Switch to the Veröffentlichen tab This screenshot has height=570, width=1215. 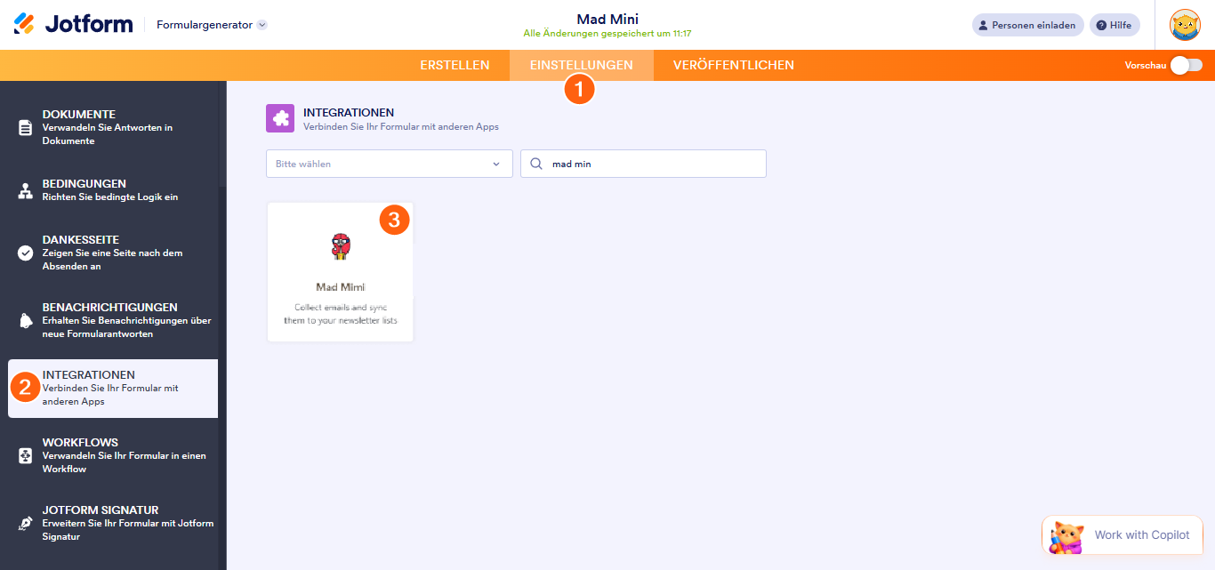pos(733,65)
